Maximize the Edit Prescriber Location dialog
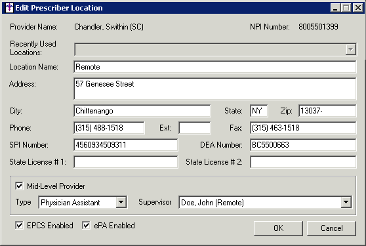366x246 pixels. pyautogui.click(x=346, y=8)
